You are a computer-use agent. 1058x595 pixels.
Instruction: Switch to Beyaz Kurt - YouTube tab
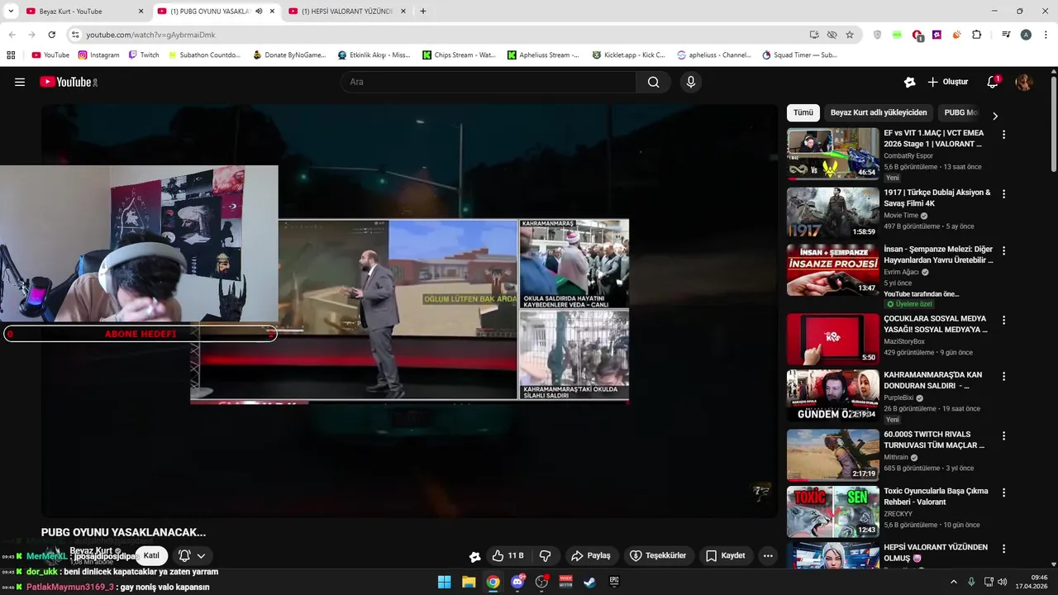point(85,12)
